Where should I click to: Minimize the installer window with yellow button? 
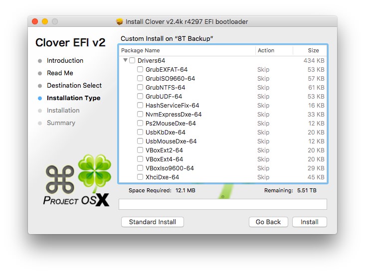(x=45, y=21)
